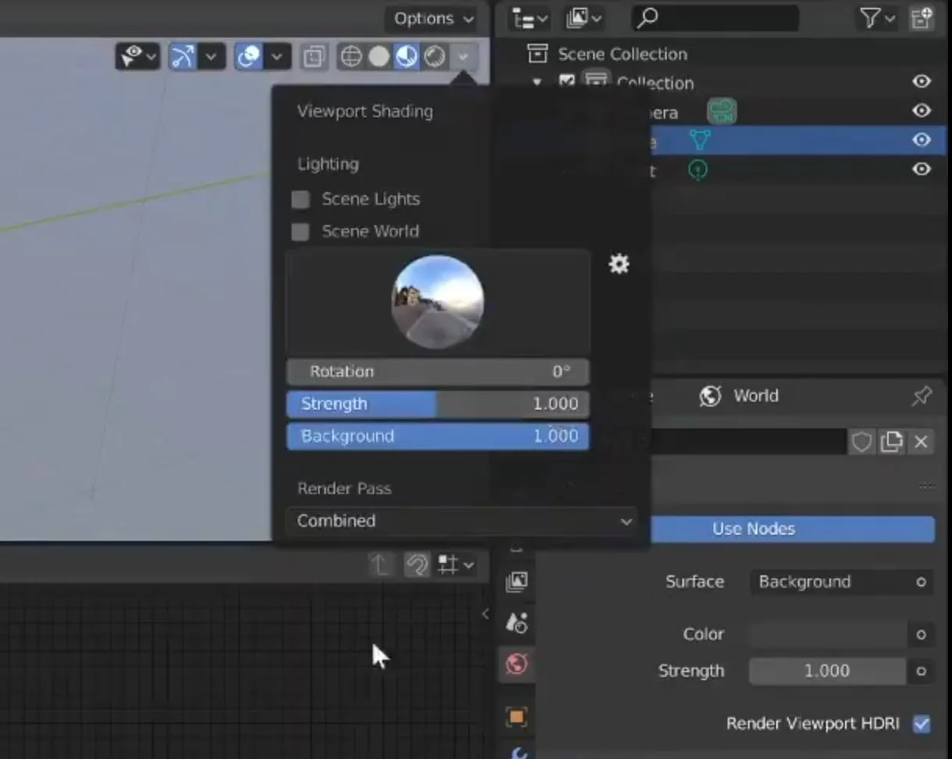Select wireframe viewport shading mode
This screenshot has width=952, height=759.
[352, 56]
